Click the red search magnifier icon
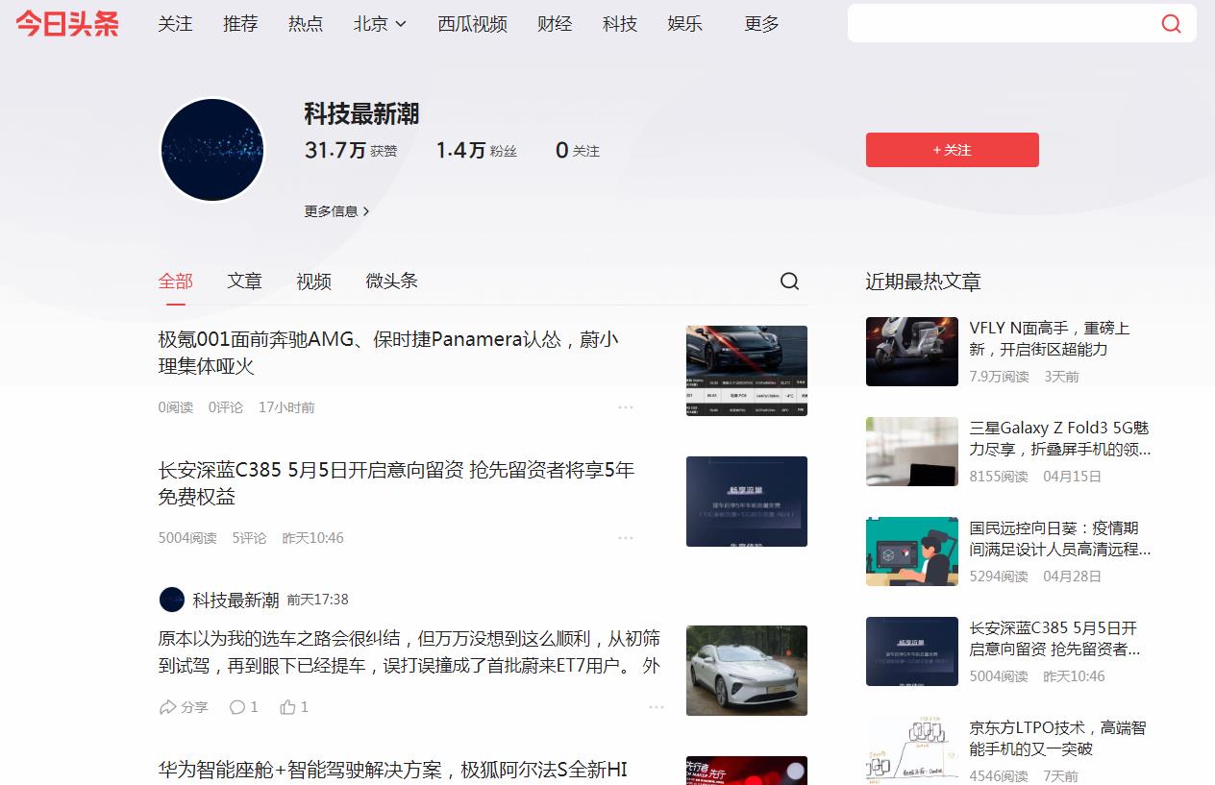 click(x=1171, y=24)
